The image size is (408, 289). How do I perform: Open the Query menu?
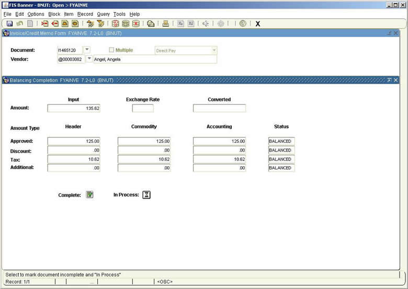click(x=103, y=14)
